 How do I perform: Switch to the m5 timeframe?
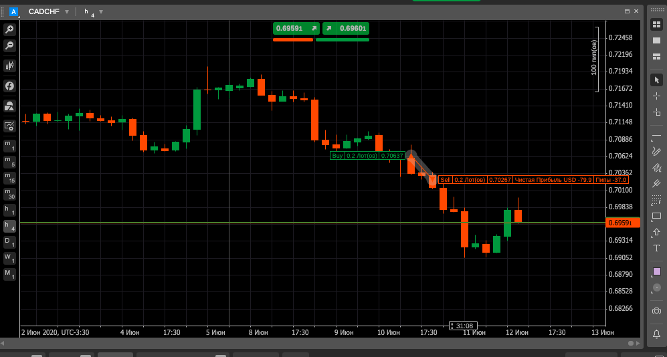[x=9, y=162]
